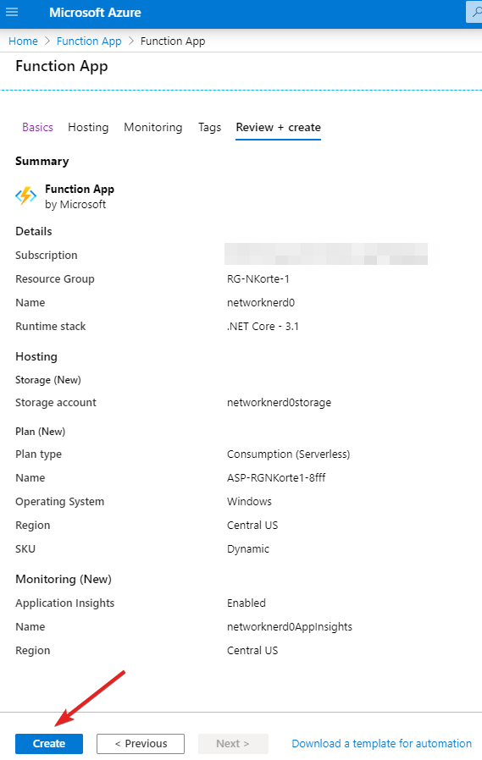Open the hamburger portal menu

12,12
